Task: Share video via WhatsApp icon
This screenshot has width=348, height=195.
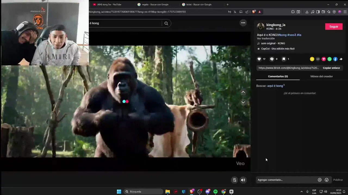Action: [330, 59]
